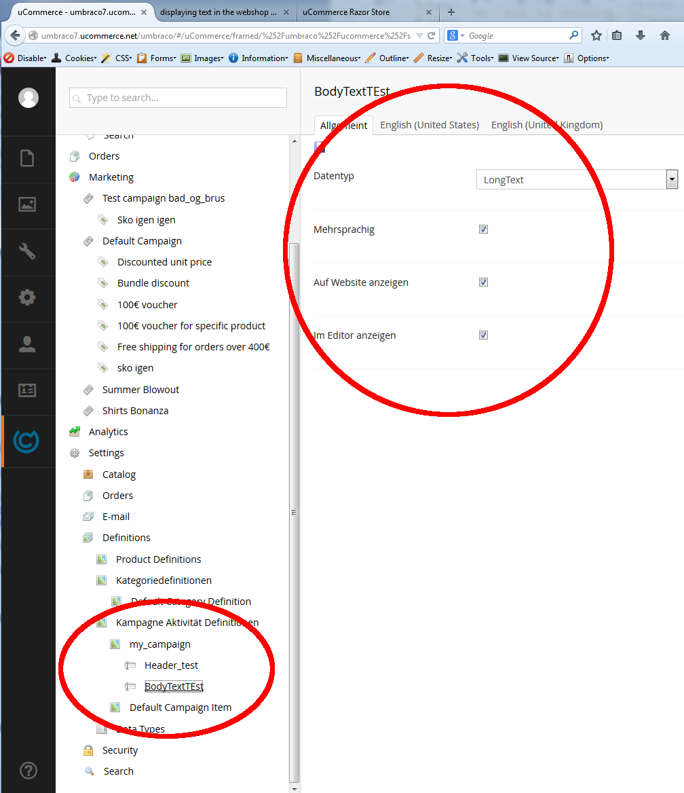
Task: Open the Images toolbar menu
Action: coord(202,58)
